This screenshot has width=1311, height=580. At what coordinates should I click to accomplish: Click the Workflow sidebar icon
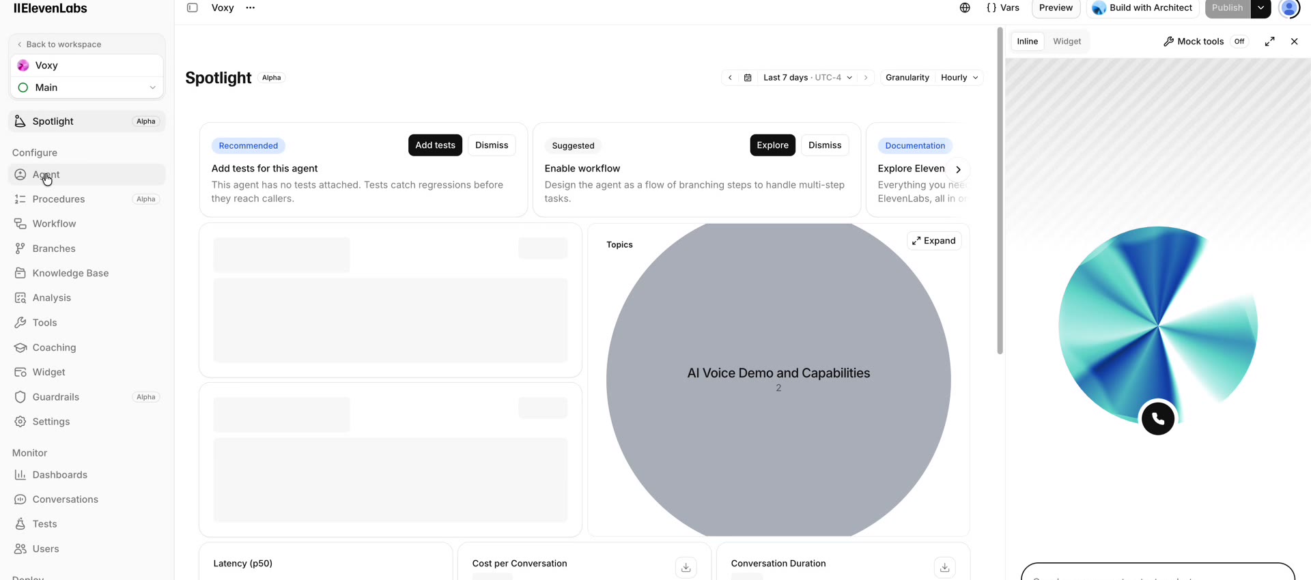click(20, 224)
